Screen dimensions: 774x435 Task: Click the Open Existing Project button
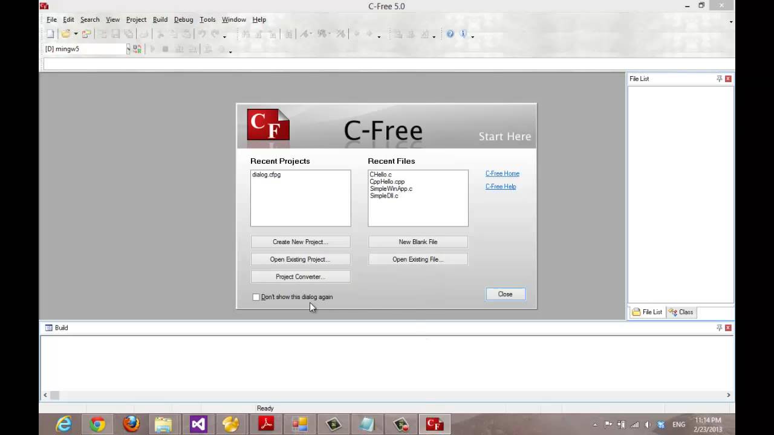(x=301, y=259)
